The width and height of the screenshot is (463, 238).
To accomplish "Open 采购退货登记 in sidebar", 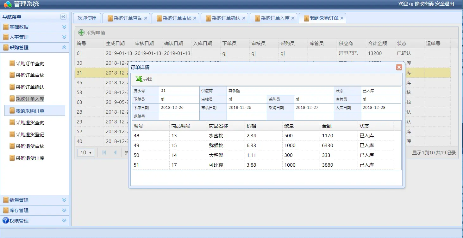I will click(x=30, y=134).
